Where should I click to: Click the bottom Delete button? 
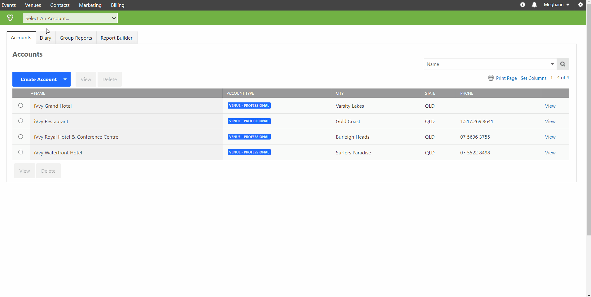click(48, 171)
